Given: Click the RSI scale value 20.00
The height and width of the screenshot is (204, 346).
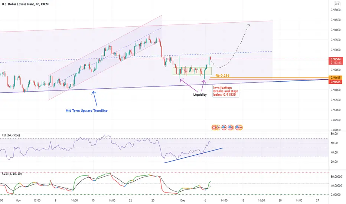Looking at the screenshot, I should [x=334, y=162].
